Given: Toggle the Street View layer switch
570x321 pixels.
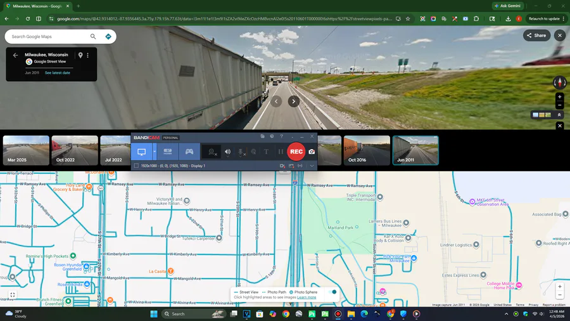Looking at the screenshot, I should (x=332, y=292).
